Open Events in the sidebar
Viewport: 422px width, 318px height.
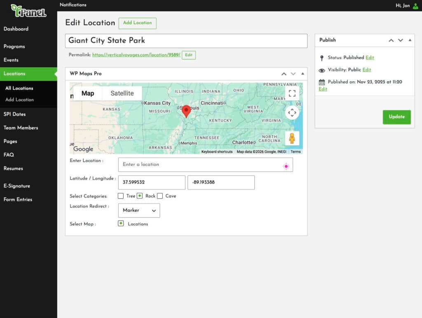11,60
